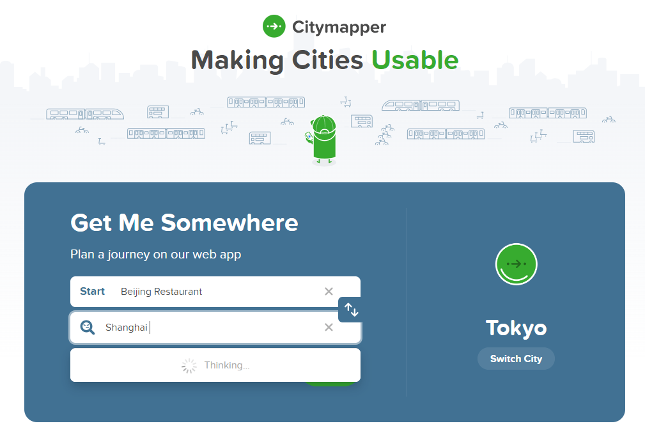Click into the Start field with Beijing Restaurant
This screenshot has width=645, height=435.
215,291
